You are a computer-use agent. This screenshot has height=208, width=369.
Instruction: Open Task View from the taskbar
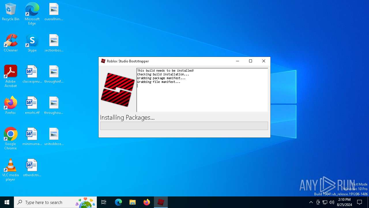[x=104, y=202]
